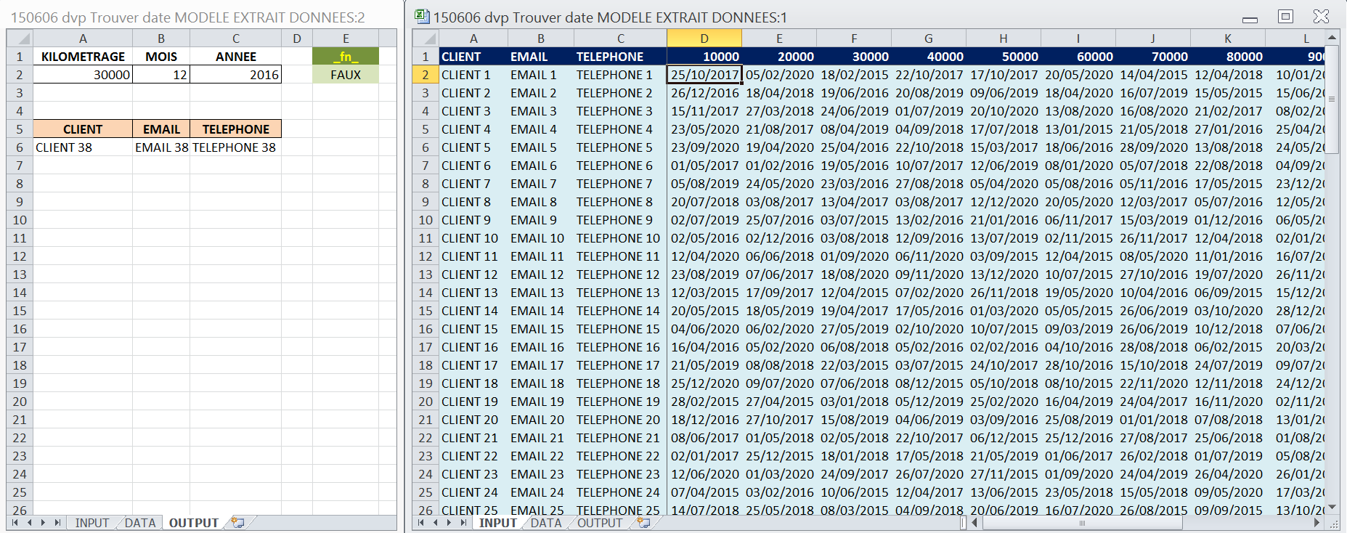Go to first sheet tab in right window

pos(422,523)
